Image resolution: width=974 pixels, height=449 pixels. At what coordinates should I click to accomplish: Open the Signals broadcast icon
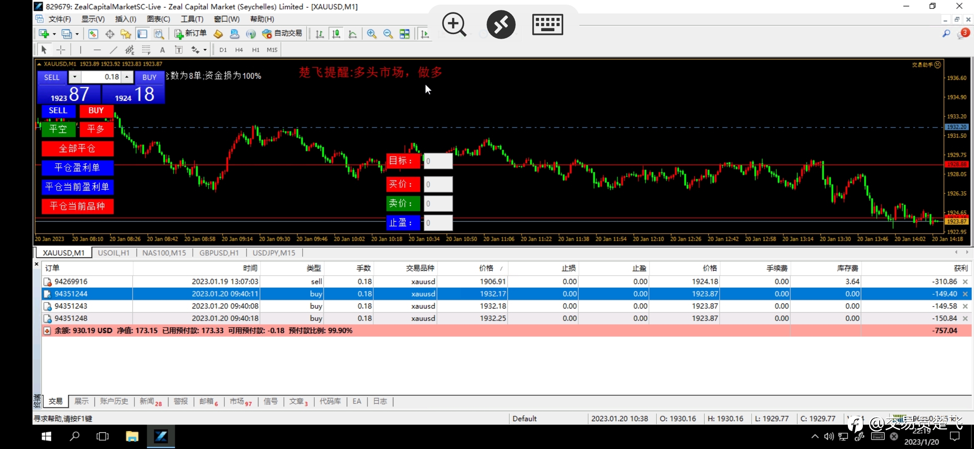click(x=251, y=34)
